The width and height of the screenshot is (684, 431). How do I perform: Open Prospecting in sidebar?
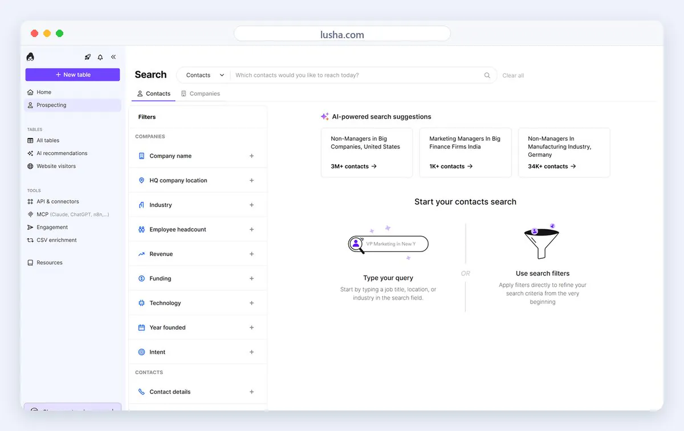[73, 105]
